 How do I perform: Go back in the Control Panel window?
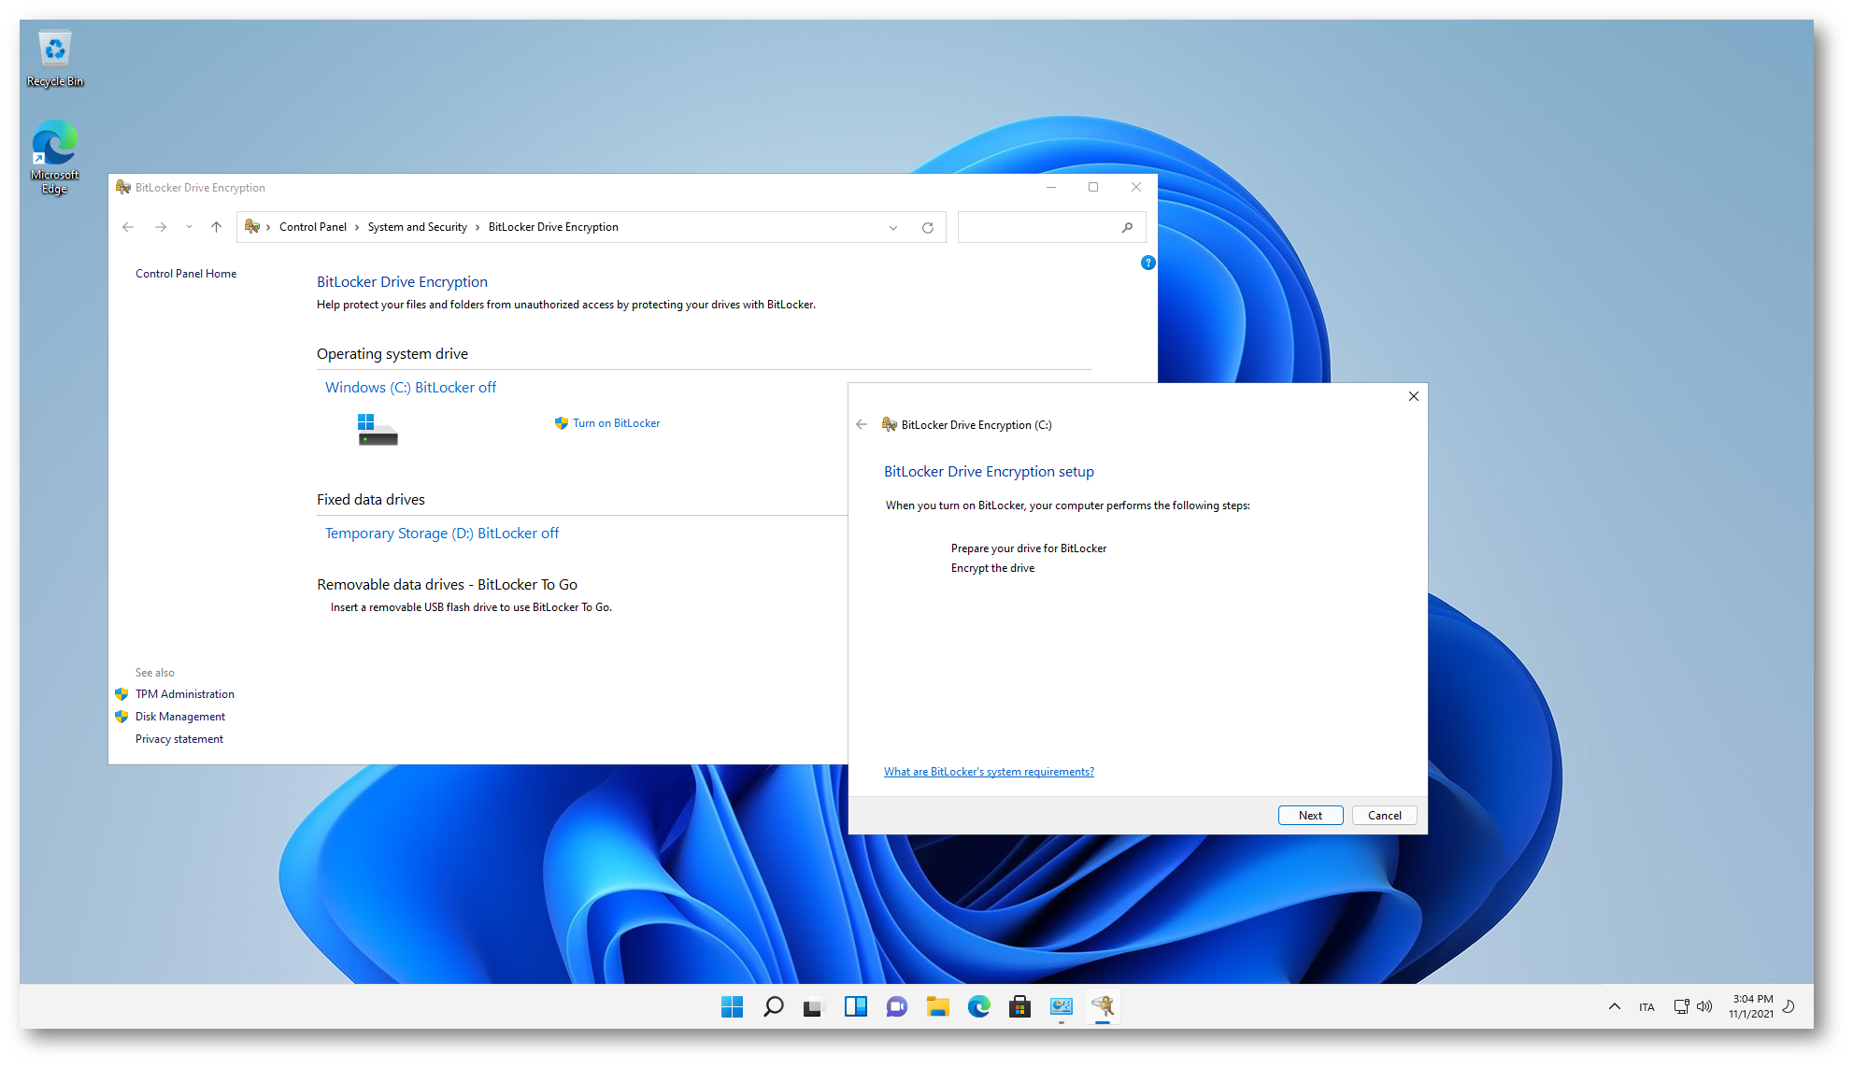128,227
